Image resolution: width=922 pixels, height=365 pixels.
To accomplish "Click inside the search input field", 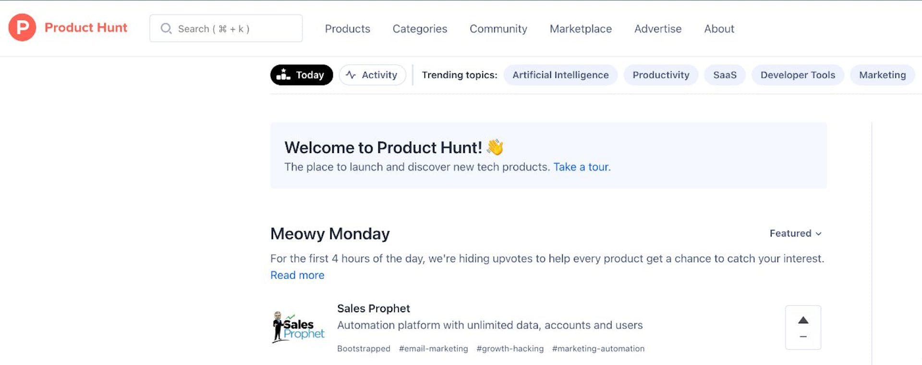I will click(226, 28).
